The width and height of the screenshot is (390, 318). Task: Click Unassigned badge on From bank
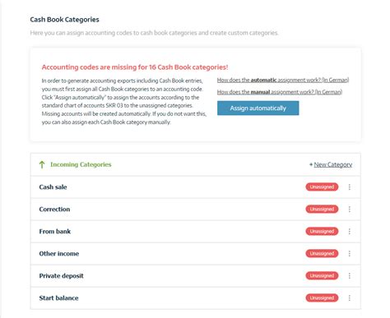tap(322, 232)
